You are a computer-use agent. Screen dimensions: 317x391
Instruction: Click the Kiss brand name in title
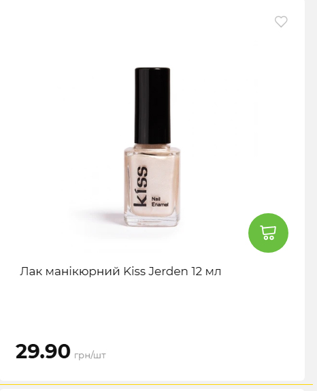[135, 271]
